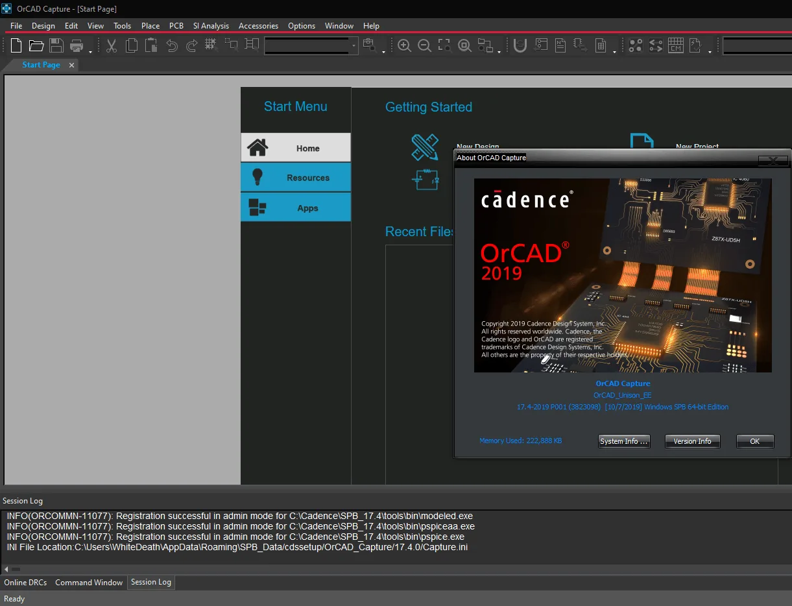792x606 pixels.
Task: Expand dropdown arrow after hierarchy icon
Action: [499, 51]
